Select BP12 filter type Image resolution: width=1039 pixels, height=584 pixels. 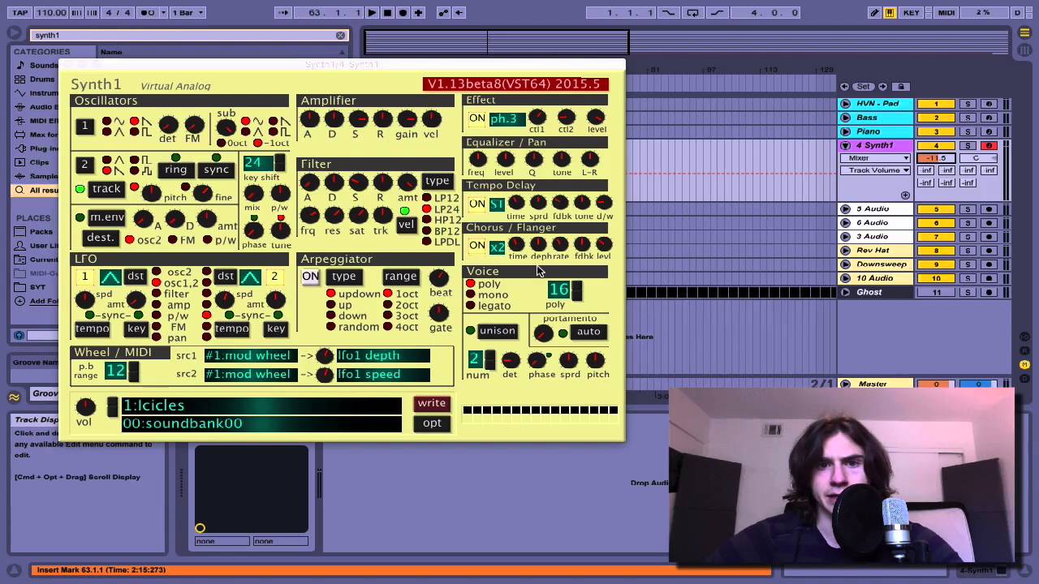(440, 231)
